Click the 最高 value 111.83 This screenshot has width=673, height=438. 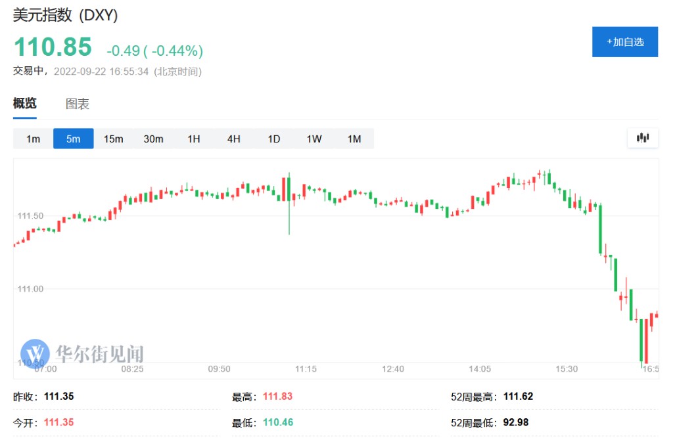click(277, 397)
